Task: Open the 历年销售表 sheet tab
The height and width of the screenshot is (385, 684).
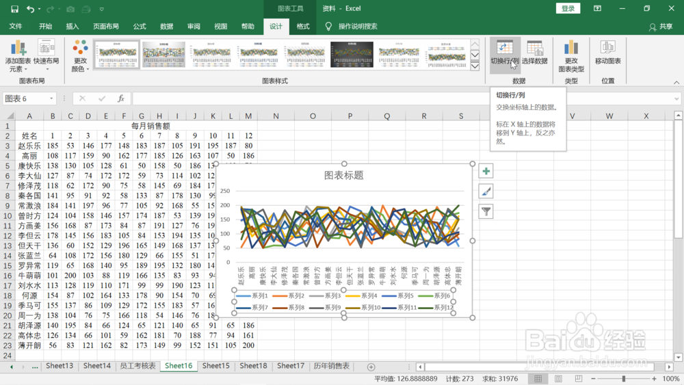Action: tap(332, 366)
